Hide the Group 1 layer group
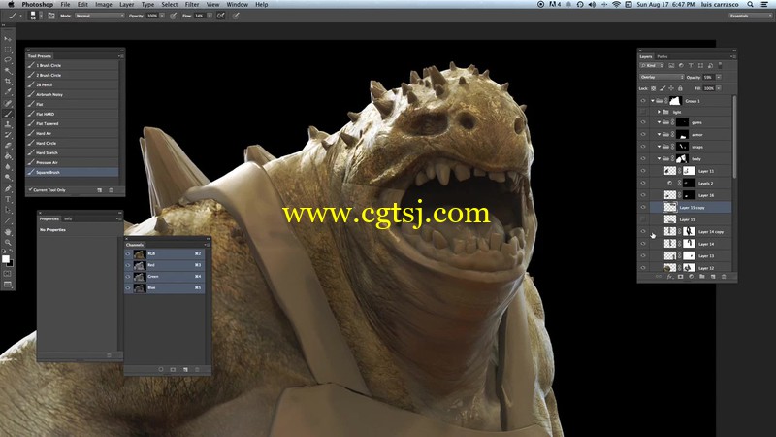This screenshot has width=776, height=437. pyautogui.click(x=643, y=101)
